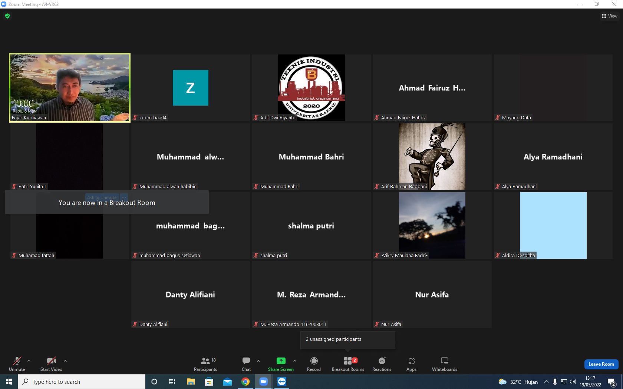Viewport: 623px width, 389px height.
Task: Click the green encryption shield icon
Action: 7,16
